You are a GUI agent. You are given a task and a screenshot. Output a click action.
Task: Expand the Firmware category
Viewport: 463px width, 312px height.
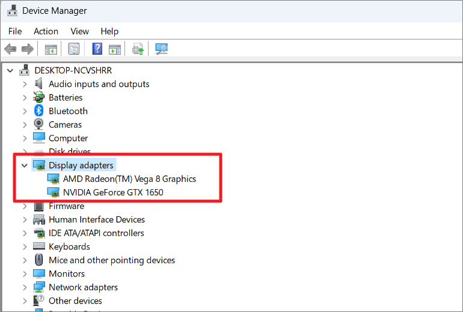click(25, 207)
